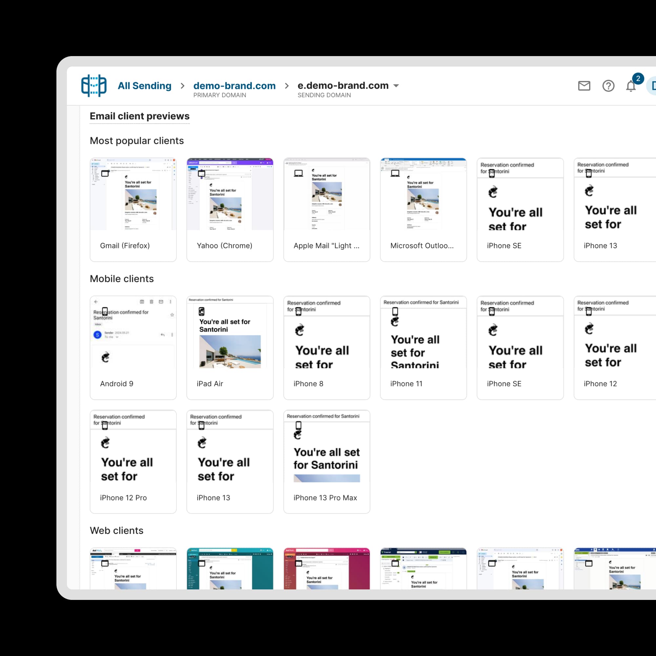This screenshot has height=656, width=656.
Task: Open the iPhone 13 Pro Max preview
Action: point(327,461)
